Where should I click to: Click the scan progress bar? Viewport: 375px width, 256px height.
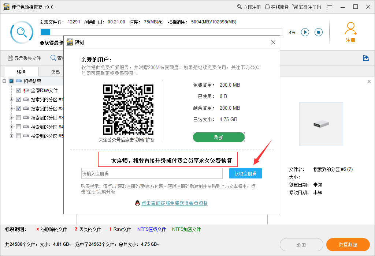point(161,32)
